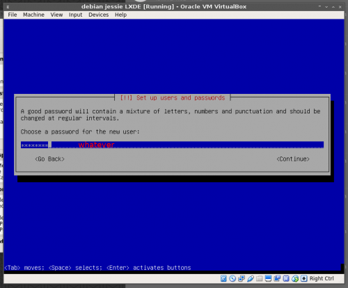Click the keyboard capture arrow icon

click(x=304, y=278)
